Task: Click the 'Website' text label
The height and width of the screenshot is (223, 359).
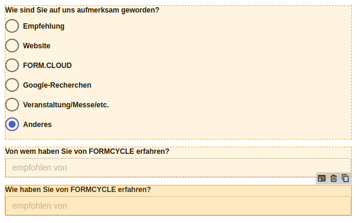Action: click(36, 46)
